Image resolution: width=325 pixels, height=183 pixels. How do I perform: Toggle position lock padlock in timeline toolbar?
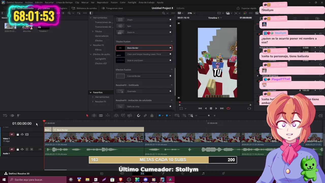click(152, 116)
